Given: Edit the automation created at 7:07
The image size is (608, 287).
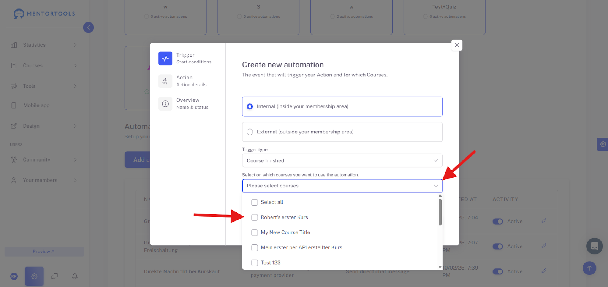Looking at the screenshot, I should (544, 246).
